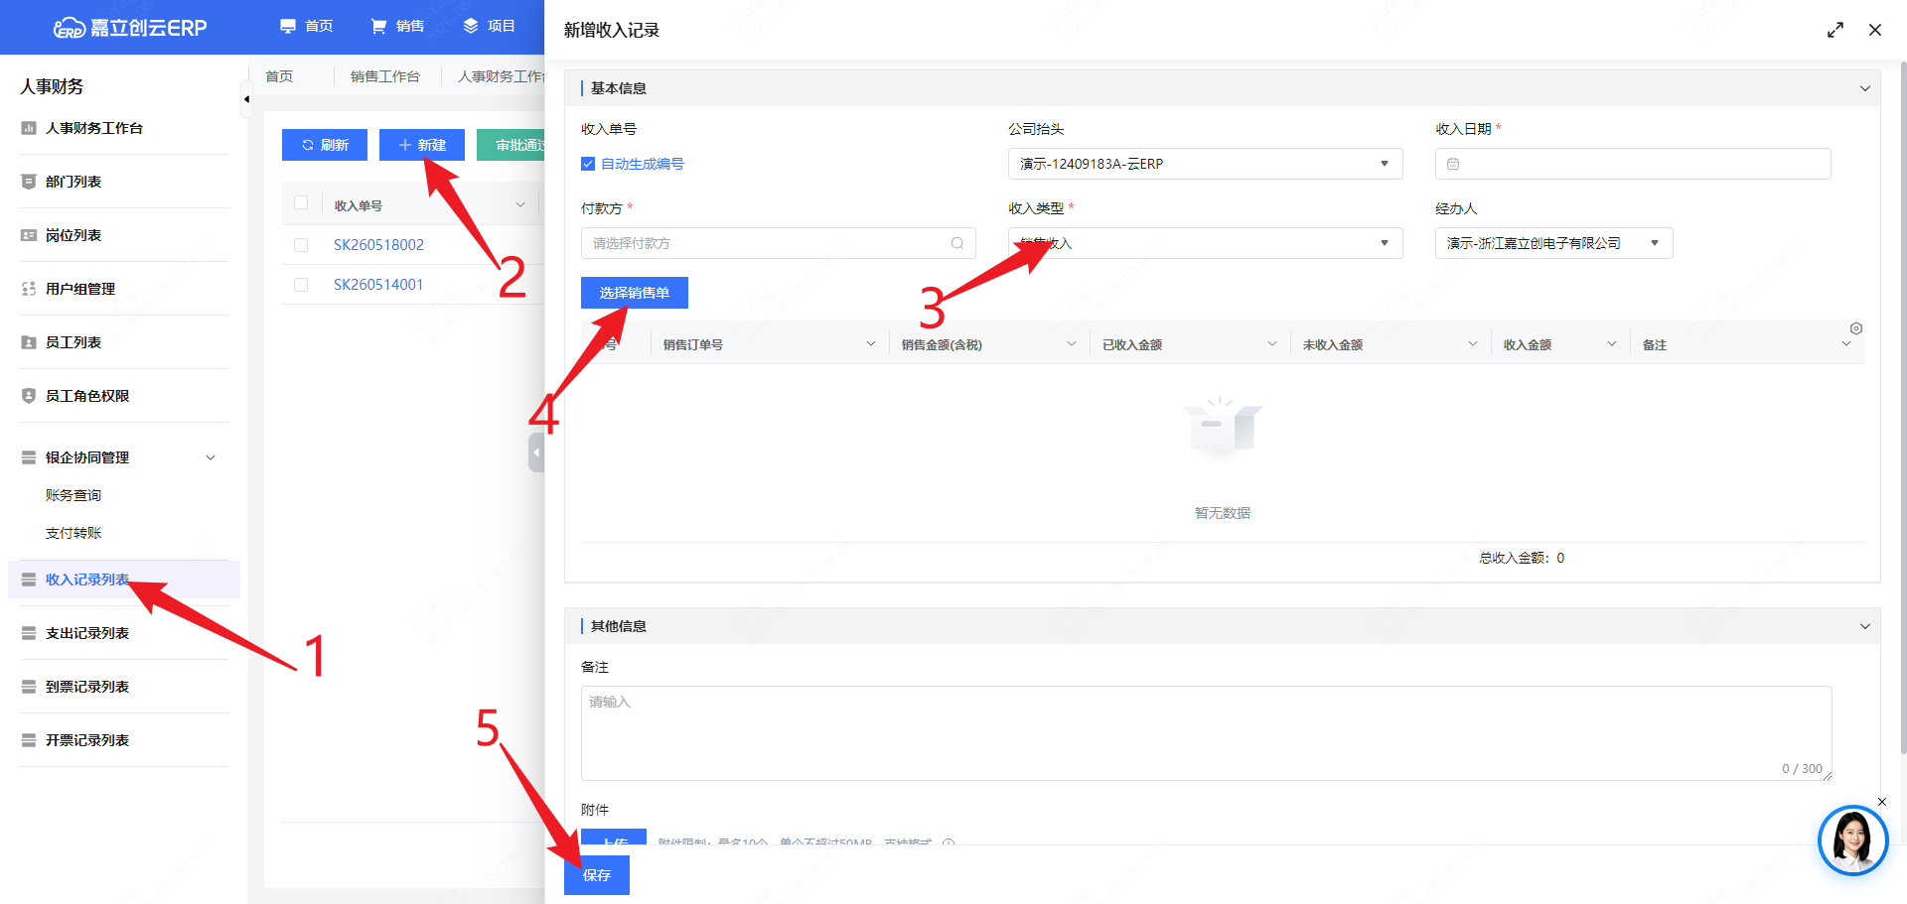Toggle the select-all checkbox in 收入单号 header
This screenshot has height=904, width=1907.
(301, 203)
